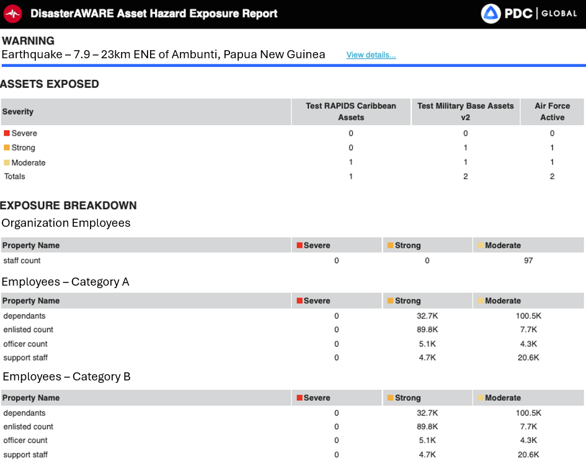Viewport: 586px width, 469px height.
Task: Click the Employees – Category B title
Action: [x=66, y=377]
